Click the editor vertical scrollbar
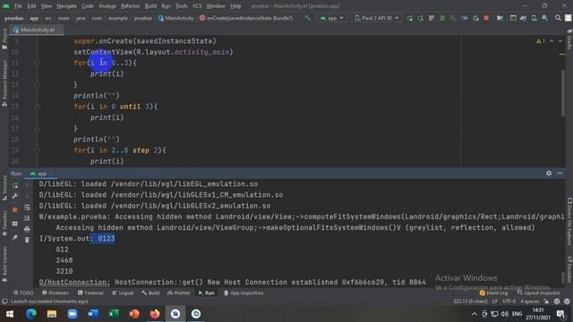This screenshot has width=573, height=322. click(563, 93)
